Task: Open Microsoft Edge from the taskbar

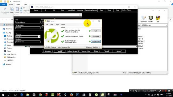Action: pyautogui.click(x=22, y=95)
